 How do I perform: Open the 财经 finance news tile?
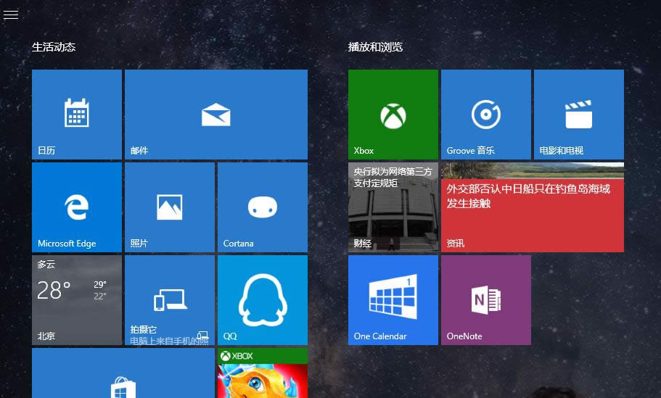pyautogui.click(x=393, y=207)
